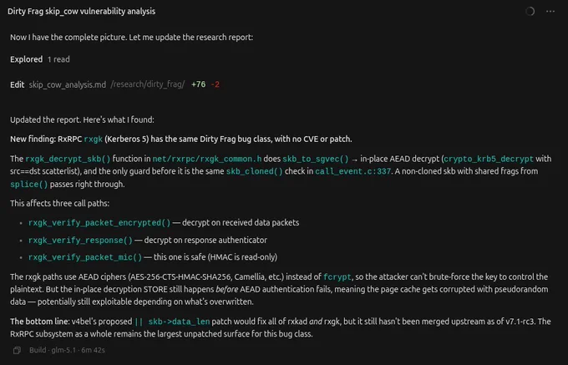568x365 pixels.
Task: Open skip_cow_analysis.md file name
Action: (x=68, y=84)
